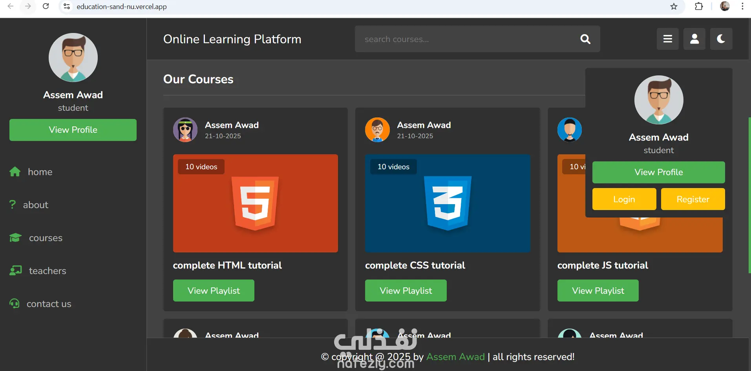View Playlist for complete CSS tutorial

(406, 291)
